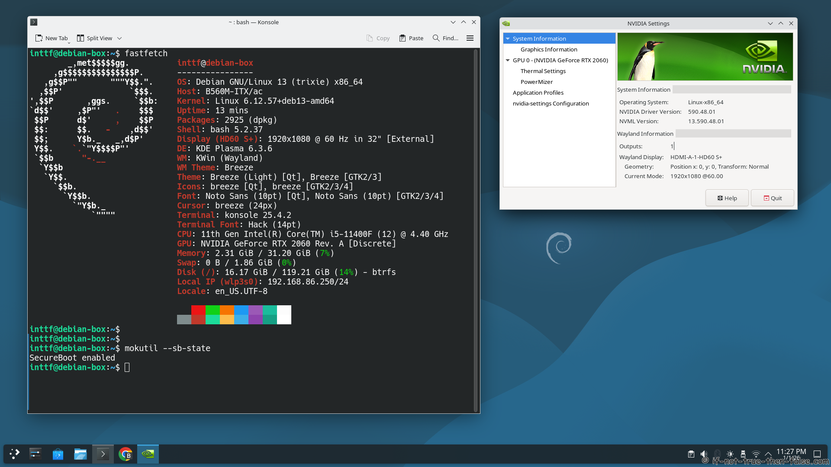Viewport: 831px width, 467px height.
Task: Click the NVIDIA penguin banner image
Action: (x=705, y=57)
